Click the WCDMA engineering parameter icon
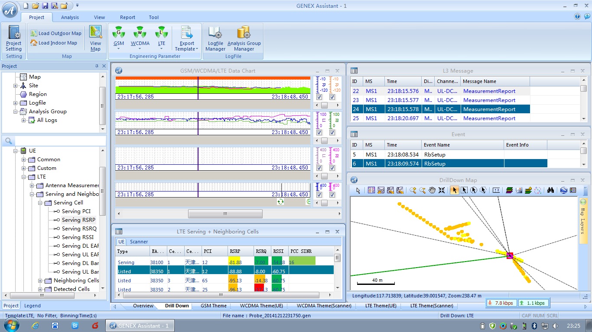Viewport: 592px width, 332px height. coord(140,32)
